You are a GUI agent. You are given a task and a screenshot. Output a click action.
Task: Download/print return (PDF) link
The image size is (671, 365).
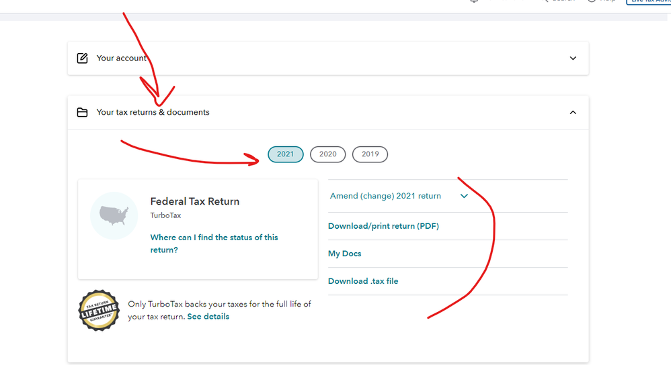pyautogui.click(x=383, y=226)
